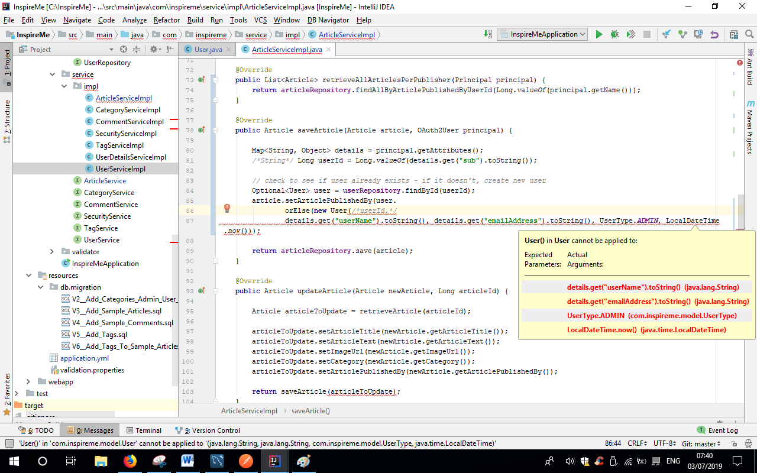Run the application with coverage

tap(630, 35)
